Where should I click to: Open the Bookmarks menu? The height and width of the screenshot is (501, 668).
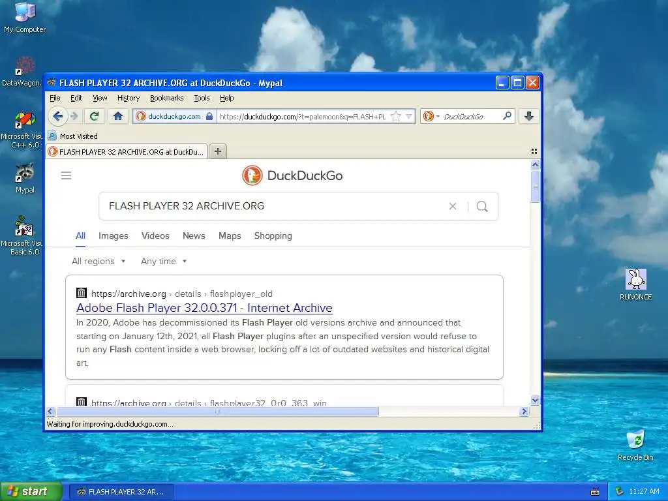pyautogui.click(x=166, y=98)
